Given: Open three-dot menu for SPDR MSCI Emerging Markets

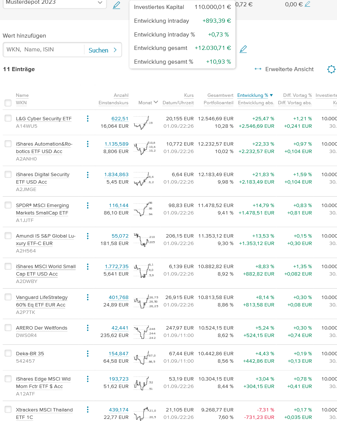Looking at the screenshot, I should 88,206.
